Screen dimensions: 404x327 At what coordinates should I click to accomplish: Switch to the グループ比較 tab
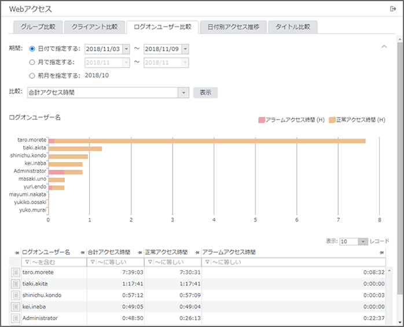click(x=38, y=27)
